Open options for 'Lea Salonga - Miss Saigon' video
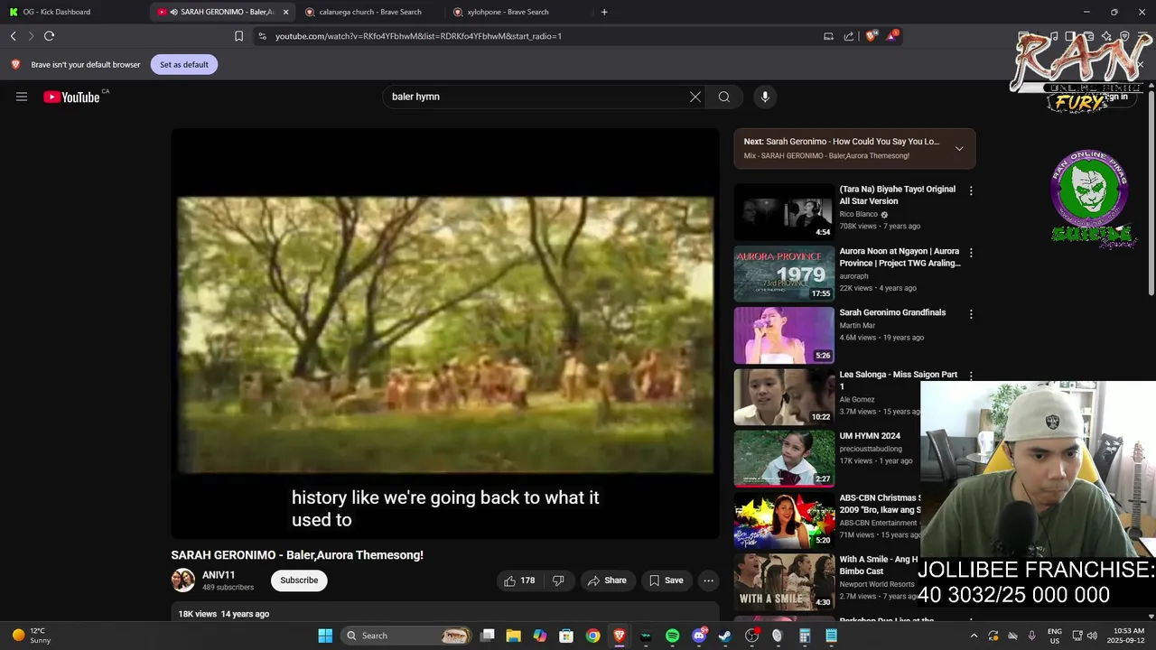Viewport: 1156px width, 650px height. (x=971, y=376)
